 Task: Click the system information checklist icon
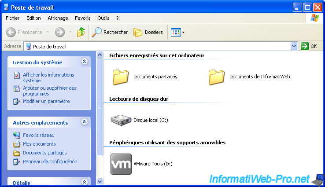[17, 75]
